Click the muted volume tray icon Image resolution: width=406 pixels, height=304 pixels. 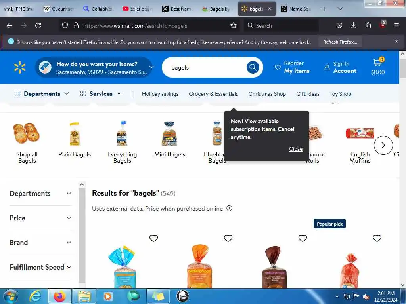tap(366, 296)
